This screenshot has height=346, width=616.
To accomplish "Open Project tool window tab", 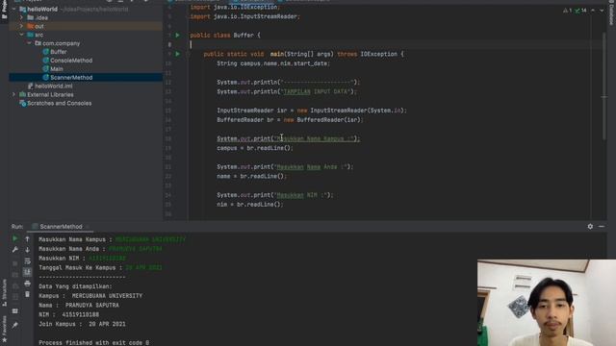I will pos(4,10).
